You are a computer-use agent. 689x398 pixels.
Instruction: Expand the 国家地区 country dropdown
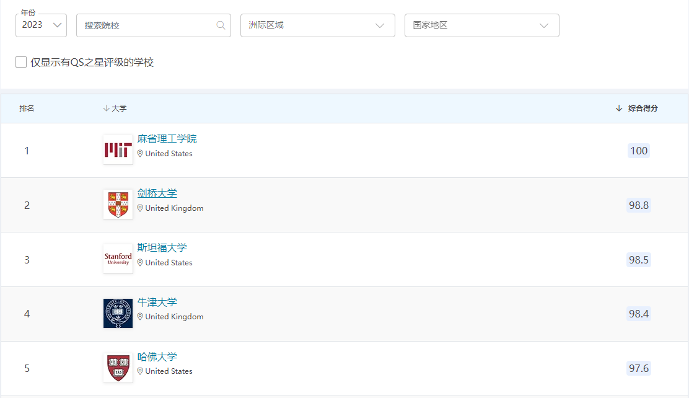481,25
